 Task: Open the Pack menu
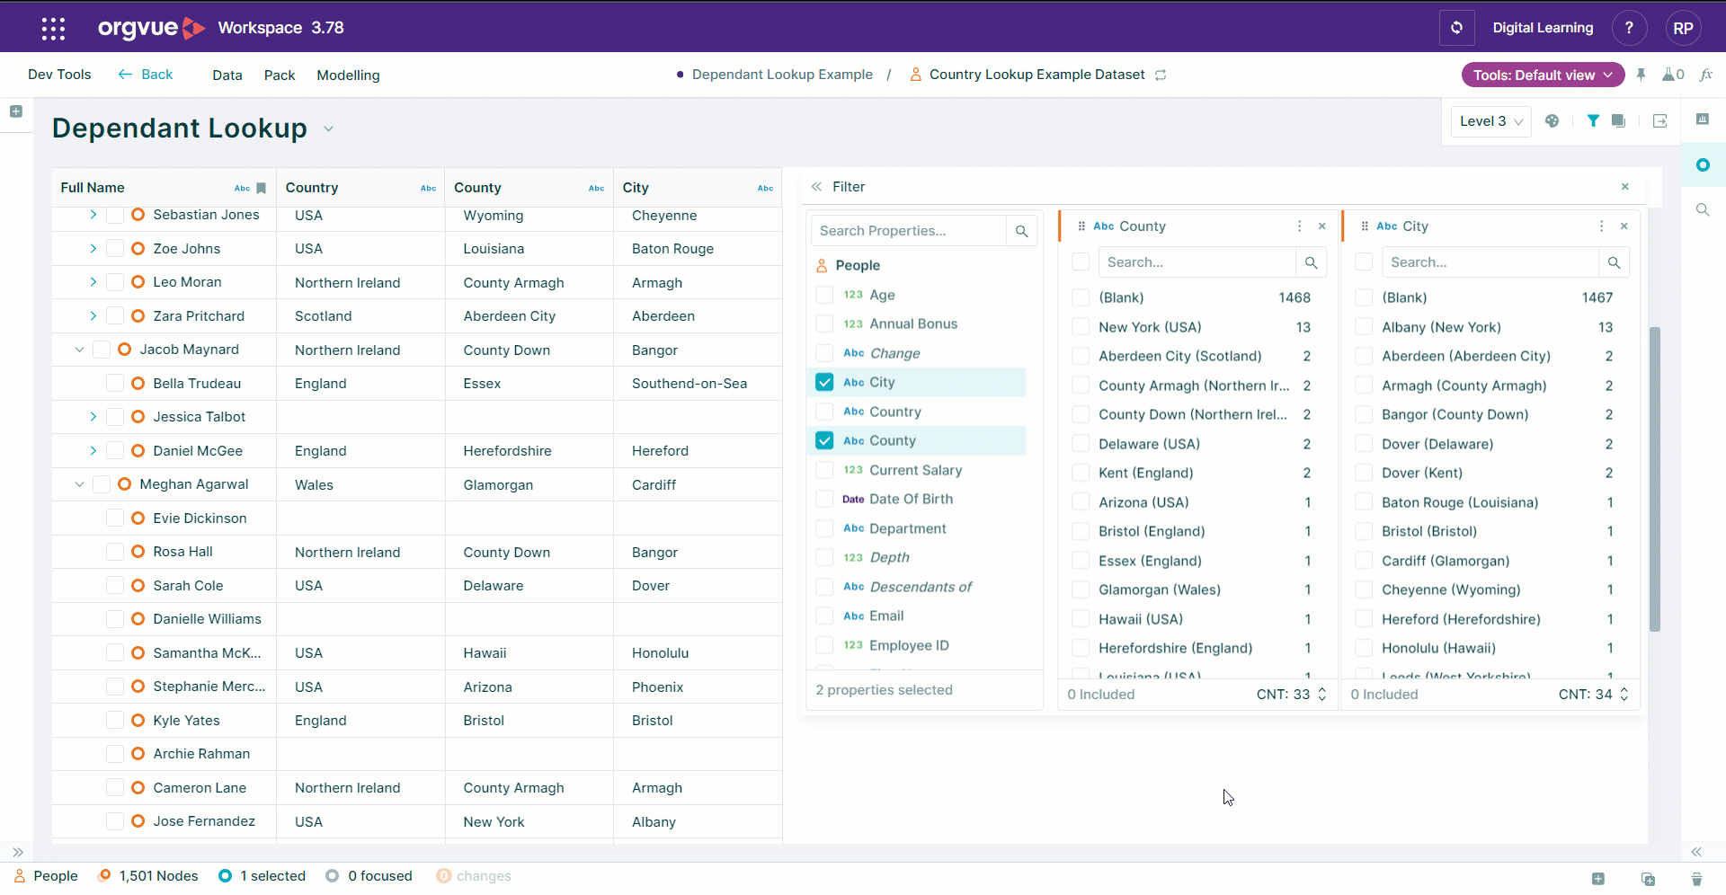[x=280, y=75]
